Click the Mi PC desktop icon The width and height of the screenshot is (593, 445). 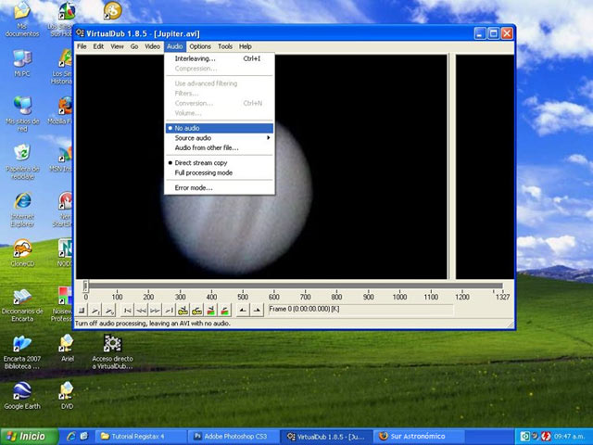[x=21, y=58]
